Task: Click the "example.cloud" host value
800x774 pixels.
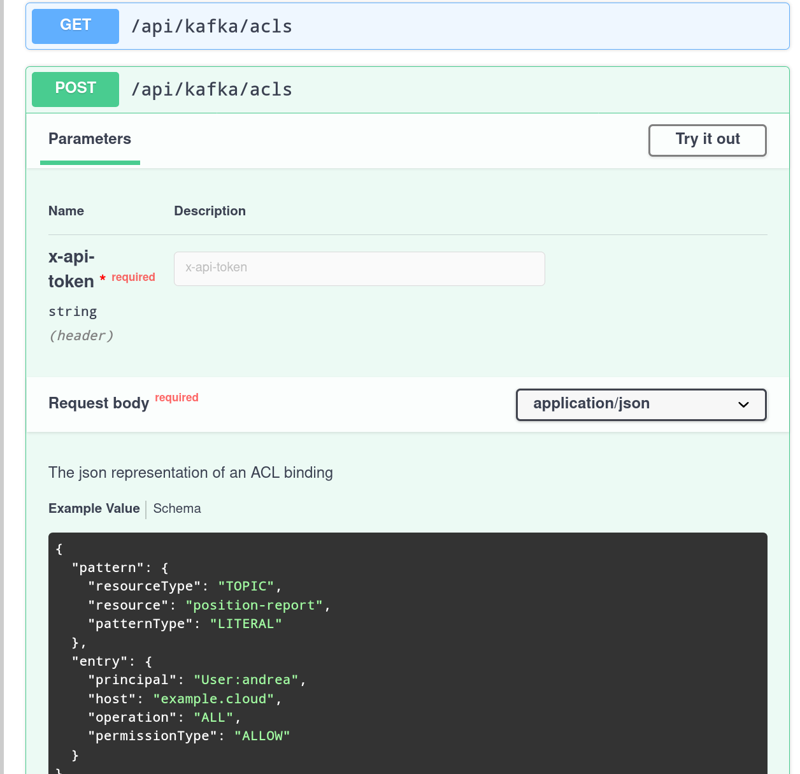Action: click(214, 699)
